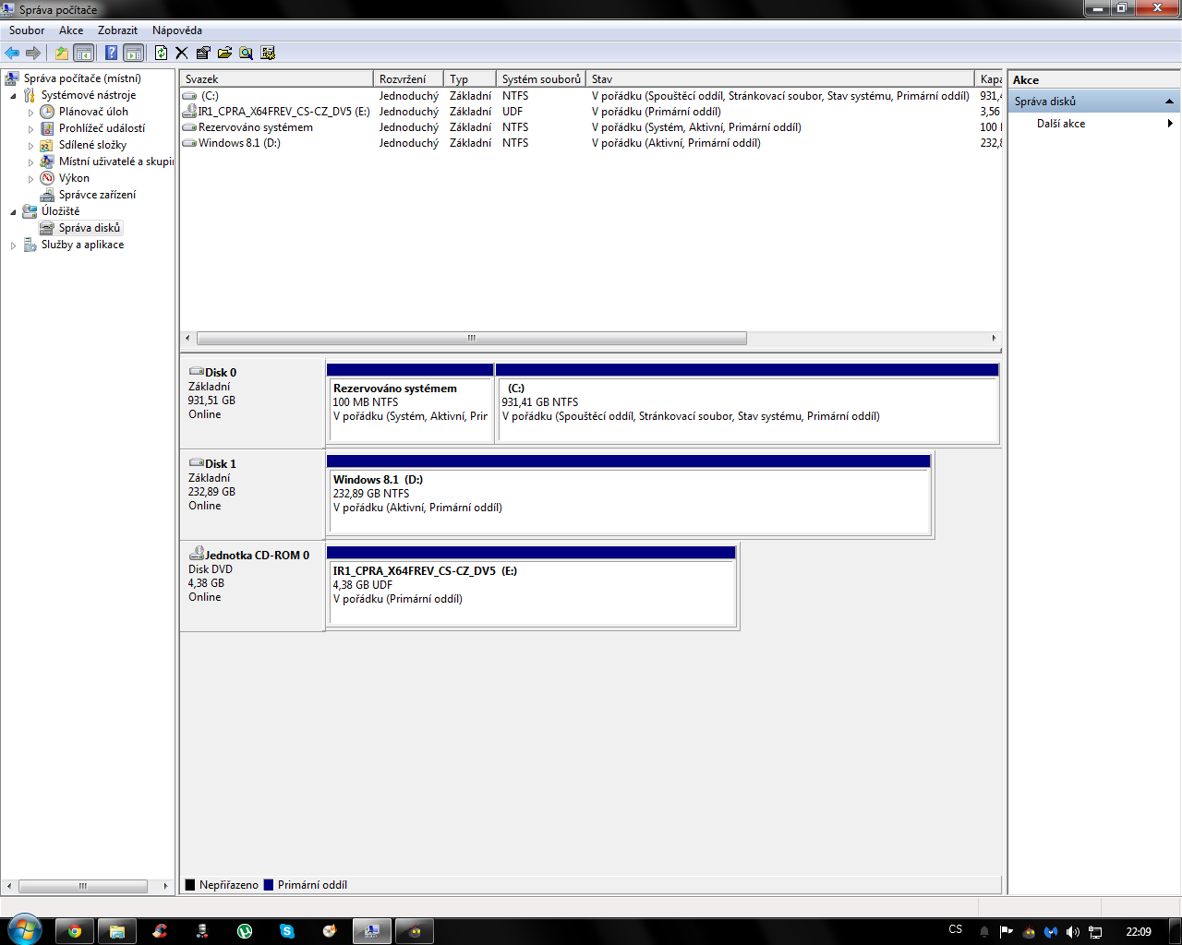Select Správa disků in the tree
Image resolution: width=1182 pixels, height=945 pixels.
click(90, 228)
